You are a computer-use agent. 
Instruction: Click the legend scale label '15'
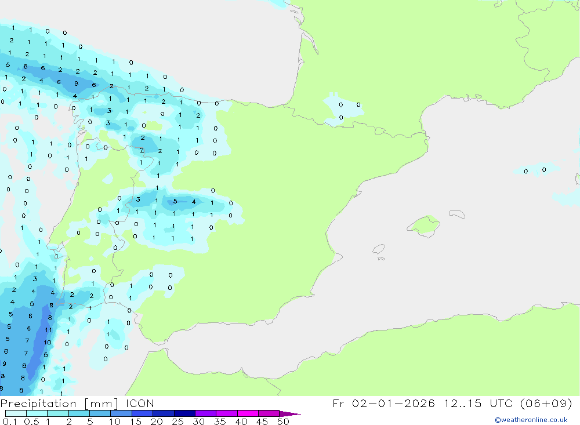(x=136, y=422)
